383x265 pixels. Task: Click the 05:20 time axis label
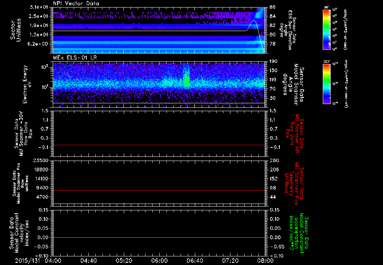coord(124,261)
